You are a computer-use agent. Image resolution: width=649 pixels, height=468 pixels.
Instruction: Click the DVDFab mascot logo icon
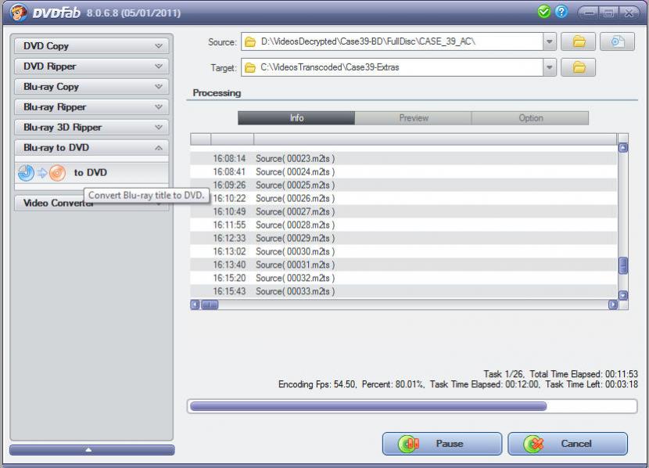coord(19,13)
